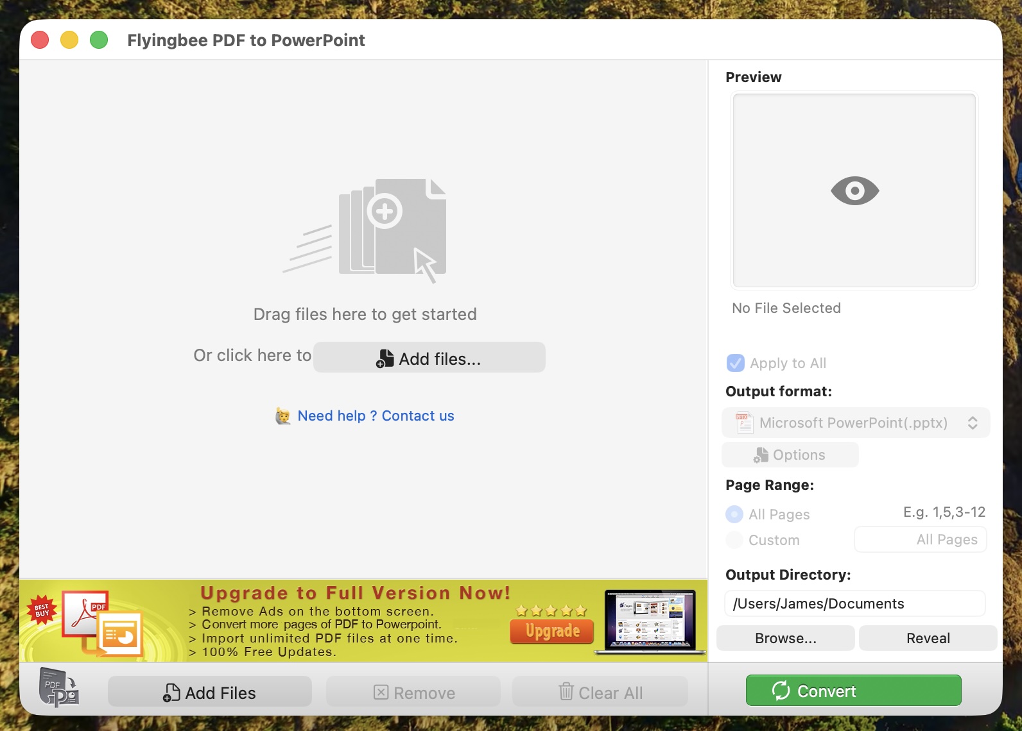Open the Output format dropdown

855,423
